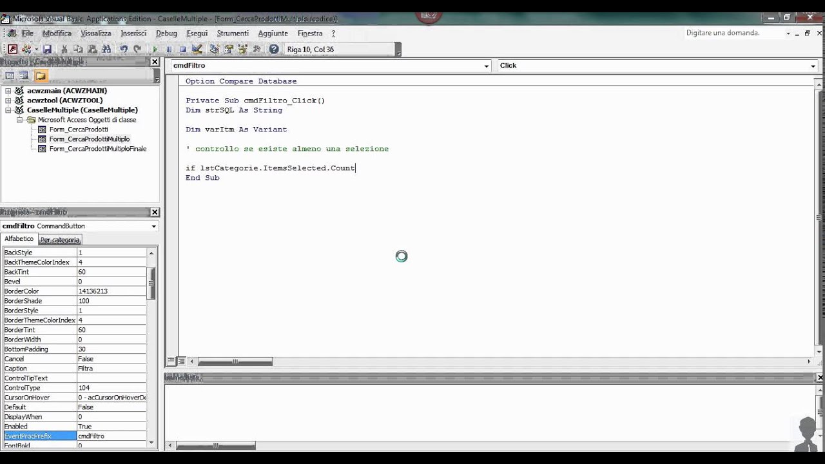Viewport: 825px width, 464px height.
Task: Click View Code icon in Project panel
Action: click(10, 76)
